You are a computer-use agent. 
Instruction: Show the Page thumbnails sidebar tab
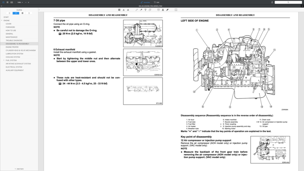[x=29, y=13]
